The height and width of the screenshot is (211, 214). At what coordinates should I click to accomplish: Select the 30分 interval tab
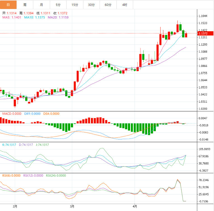point(91,5)
